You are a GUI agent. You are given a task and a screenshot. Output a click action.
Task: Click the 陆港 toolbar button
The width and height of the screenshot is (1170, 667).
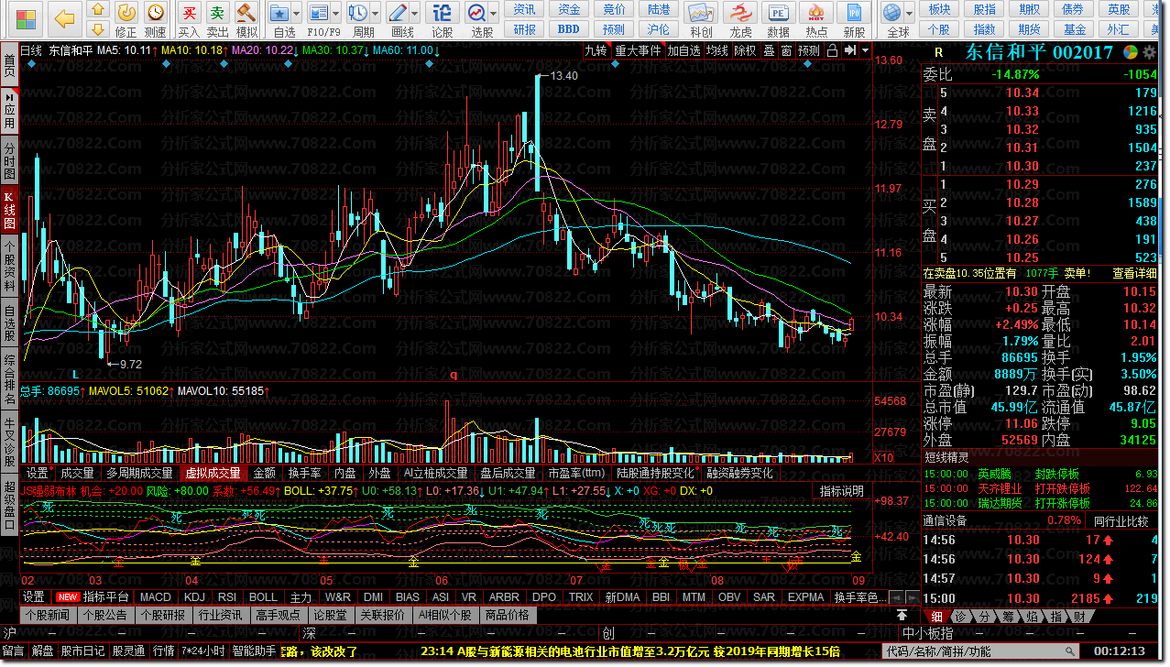click(659, 9)
